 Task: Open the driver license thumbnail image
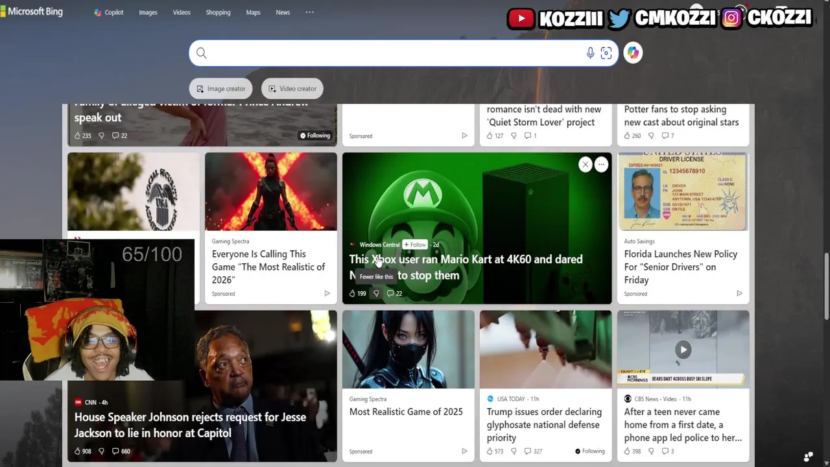pyautogui.click(x=683, y=191)
